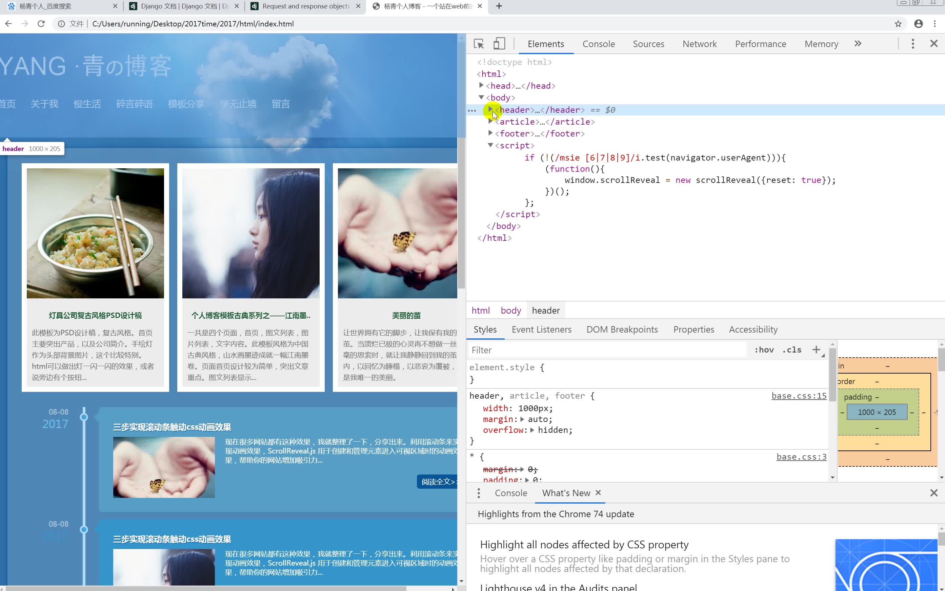The height and width of the screenshot is (591, 945).
Task: Click the browser forward arrow
Action: [25, 24]
